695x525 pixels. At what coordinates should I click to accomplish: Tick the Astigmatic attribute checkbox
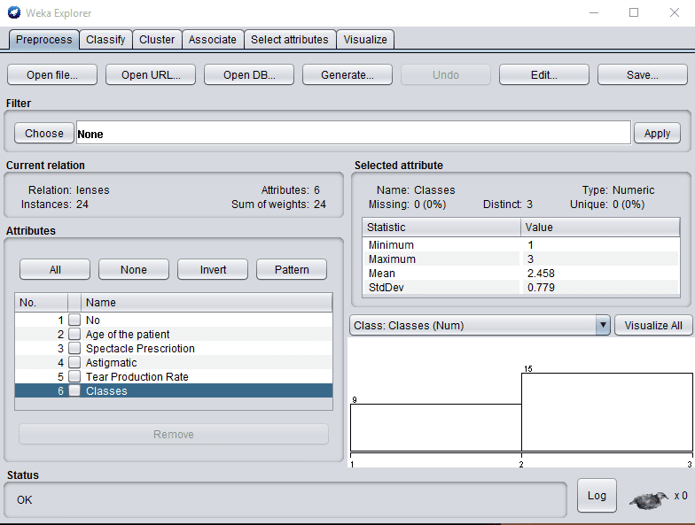(74, 362)
